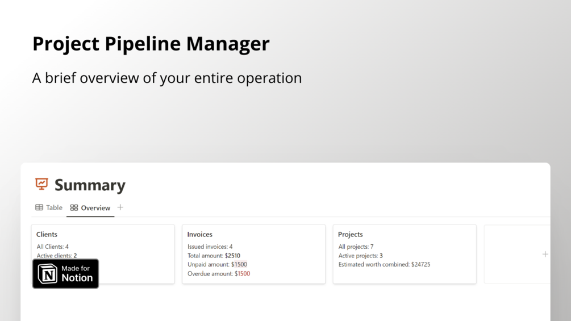This screenshot has height=321, width=571.
Task: Open the Projects card title
Action: click(x=350, y=234)
